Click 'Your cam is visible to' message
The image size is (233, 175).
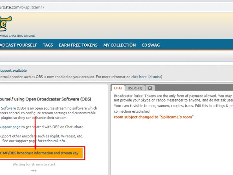coord(173,106)
